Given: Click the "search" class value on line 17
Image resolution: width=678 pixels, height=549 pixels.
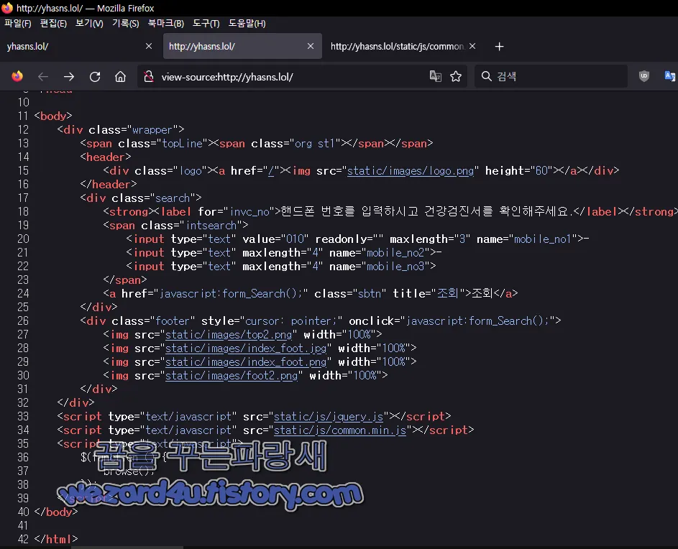Looking at the screenshot, I should (x=173, y=198).
